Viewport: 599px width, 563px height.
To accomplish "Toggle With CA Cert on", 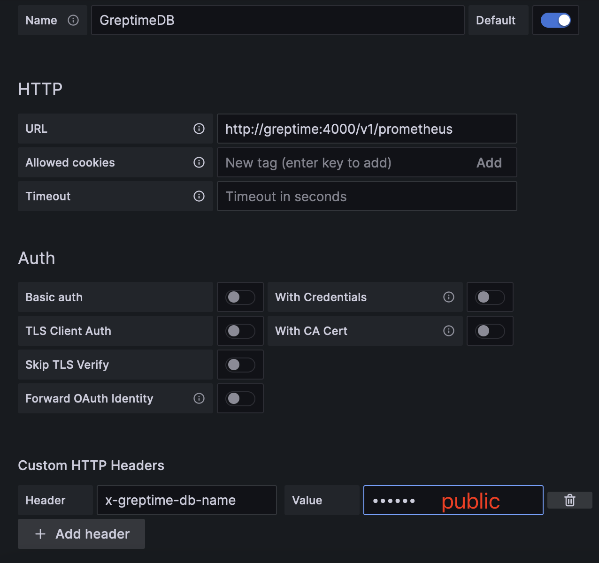I will click(x=490, y=331).
